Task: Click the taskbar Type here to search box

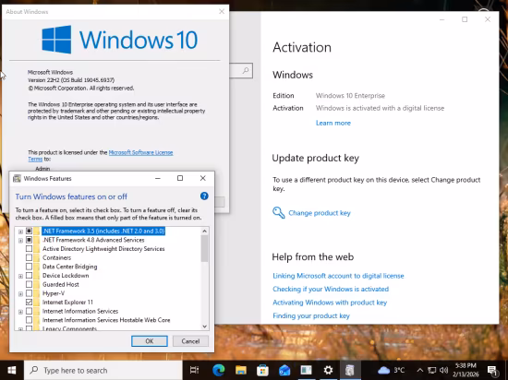Action: click(103, 370)
